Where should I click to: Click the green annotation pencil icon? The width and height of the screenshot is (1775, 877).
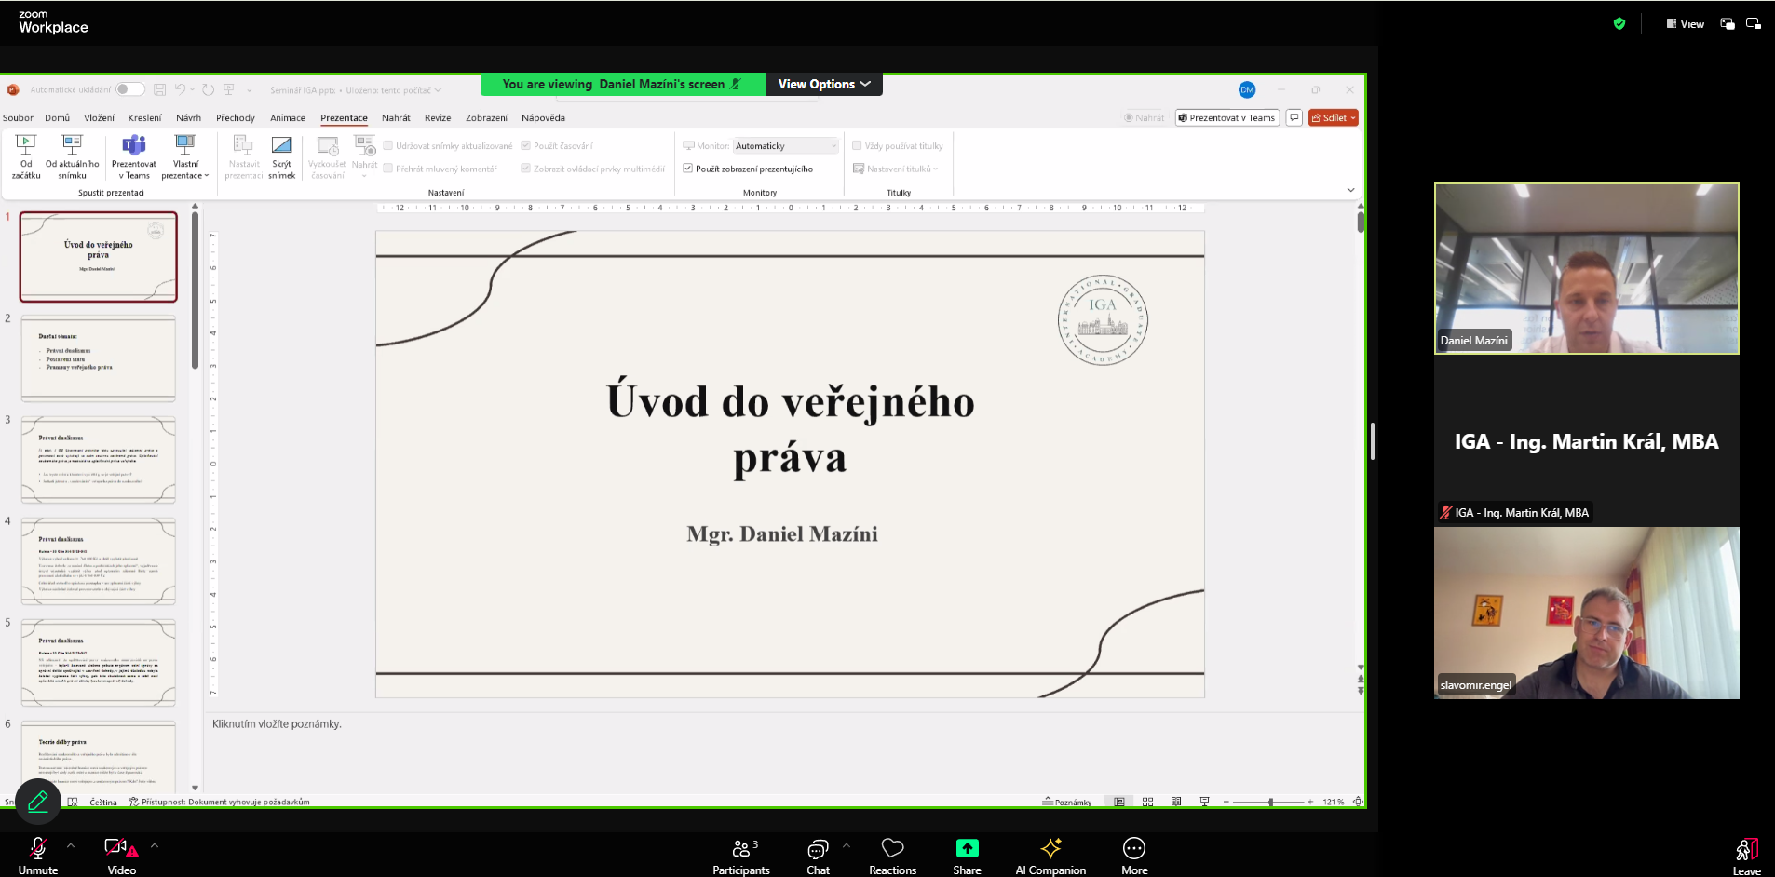(x=38, y=802)
